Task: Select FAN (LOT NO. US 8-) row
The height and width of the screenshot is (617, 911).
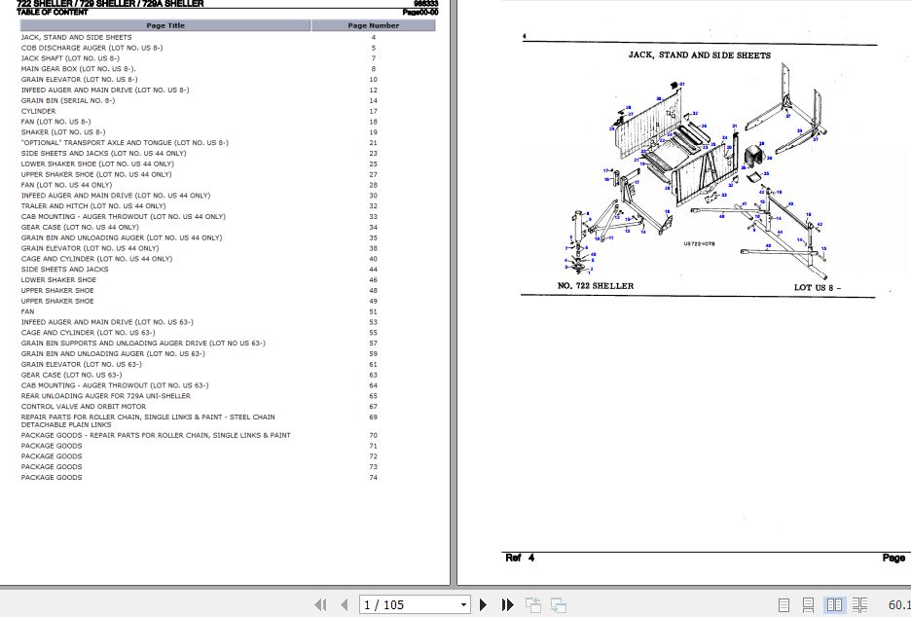Action: (x=55, y=122)
